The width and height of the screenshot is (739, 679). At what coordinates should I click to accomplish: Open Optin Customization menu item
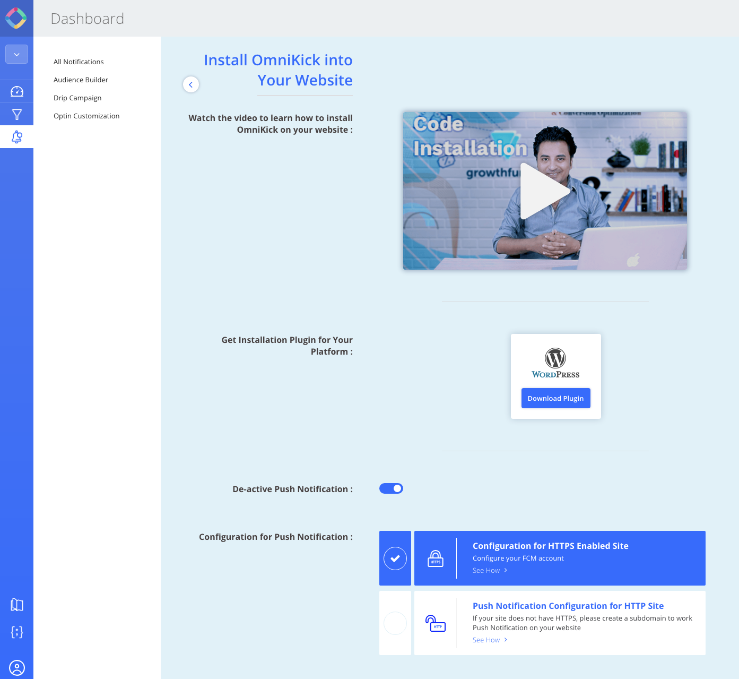point(86,116)
